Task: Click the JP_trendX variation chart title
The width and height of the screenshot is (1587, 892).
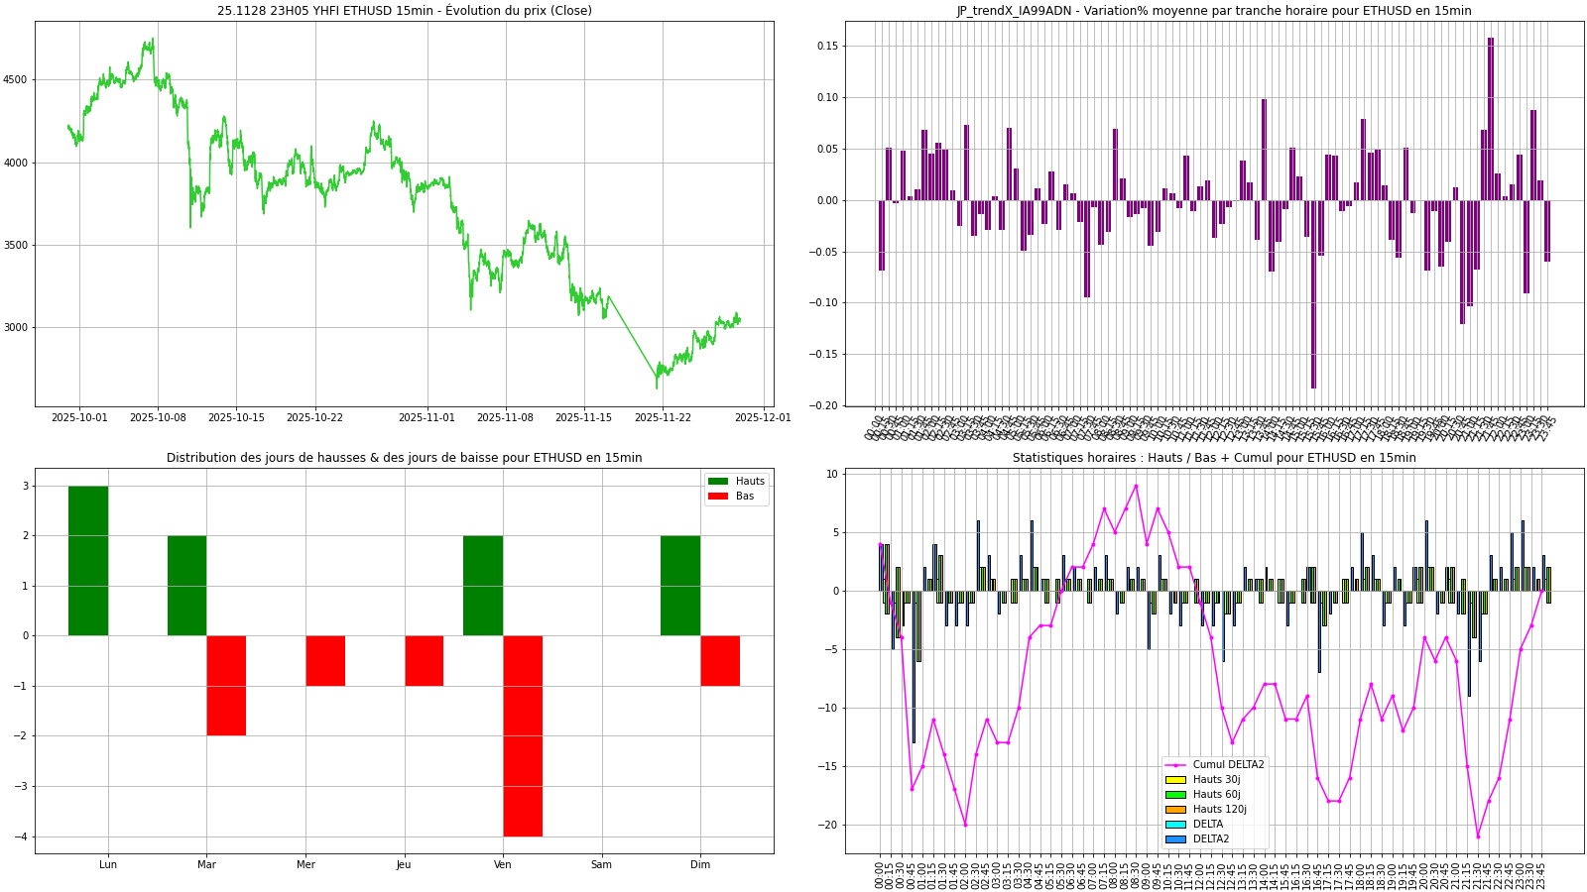Action: tap(1214, 11)
